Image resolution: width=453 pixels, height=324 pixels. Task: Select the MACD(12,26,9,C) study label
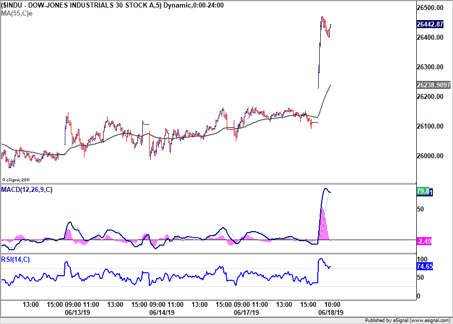click(x=27, y=190)
